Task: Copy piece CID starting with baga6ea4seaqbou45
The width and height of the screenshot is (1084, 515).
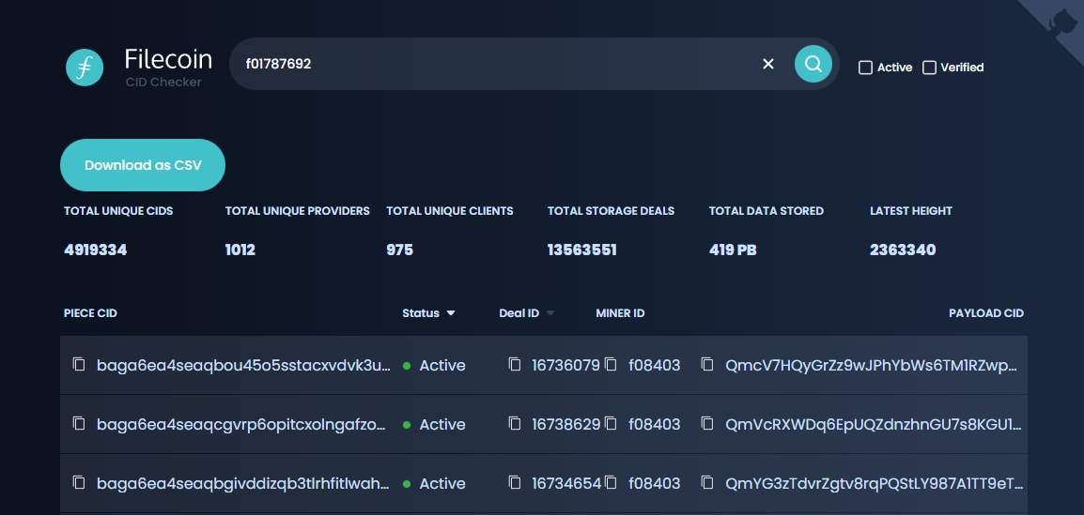Action: click(x=79, y=364)
